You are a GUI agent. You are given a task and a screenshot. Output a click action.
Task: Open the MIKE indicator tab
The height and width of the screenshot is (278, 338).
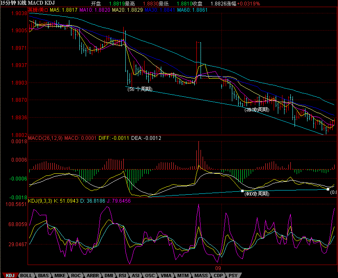tap(60, 275)
